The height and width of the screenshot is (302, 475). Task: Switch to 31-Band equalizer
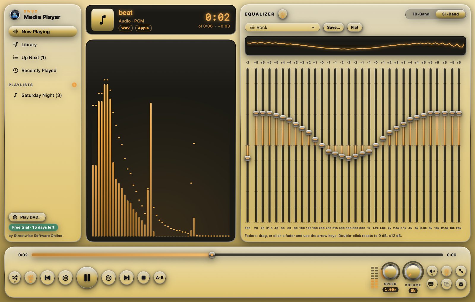(x=450, y=14)
